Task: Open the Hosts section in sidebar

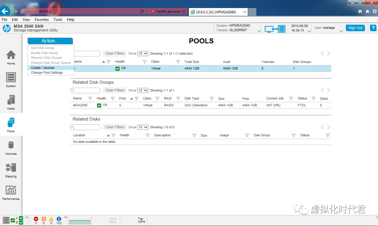Action: [11, 102]
